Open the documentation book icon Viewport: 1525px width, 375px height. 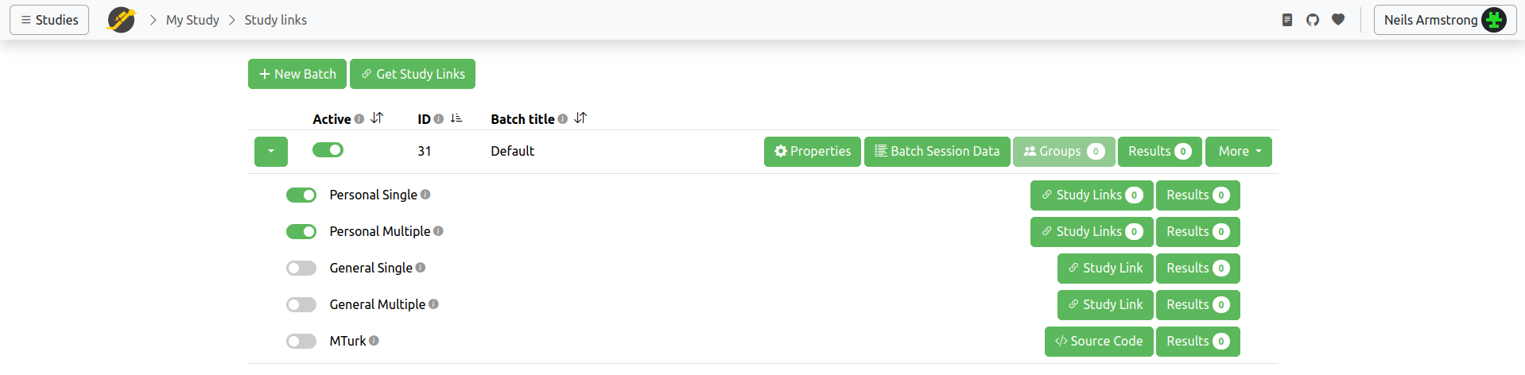pos(1287,20)
